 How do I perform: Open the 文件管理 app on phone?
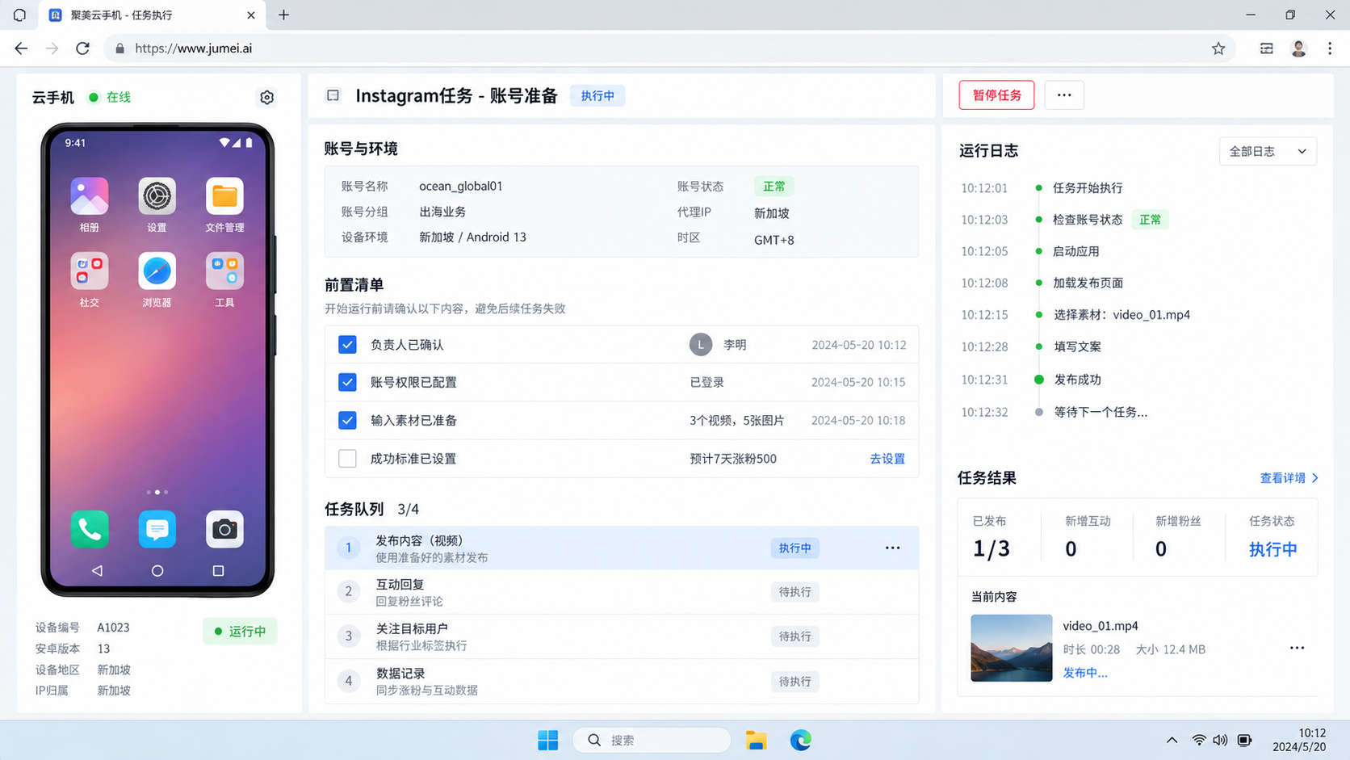point(224,196)
